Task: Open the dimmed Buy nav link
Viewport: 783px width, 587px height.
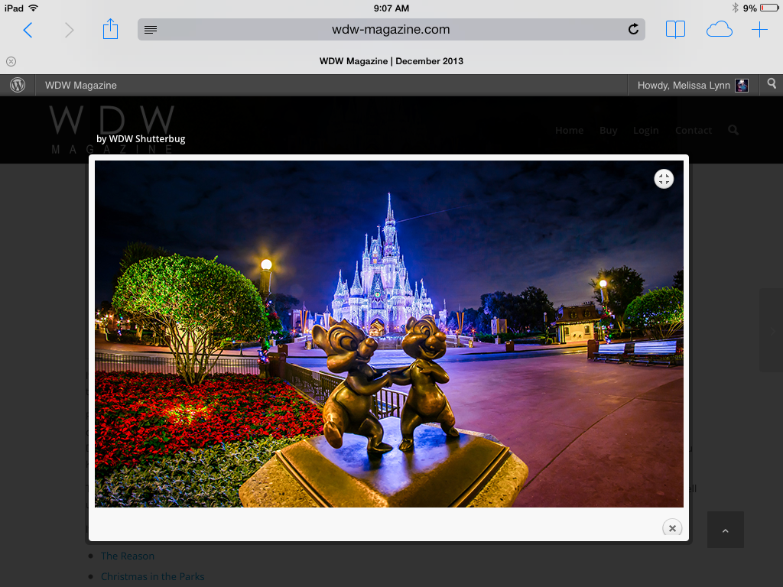Action: point(608,130)
